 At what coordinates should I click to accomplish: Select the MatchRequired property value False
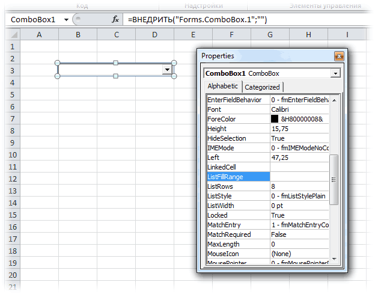point(300,234)
